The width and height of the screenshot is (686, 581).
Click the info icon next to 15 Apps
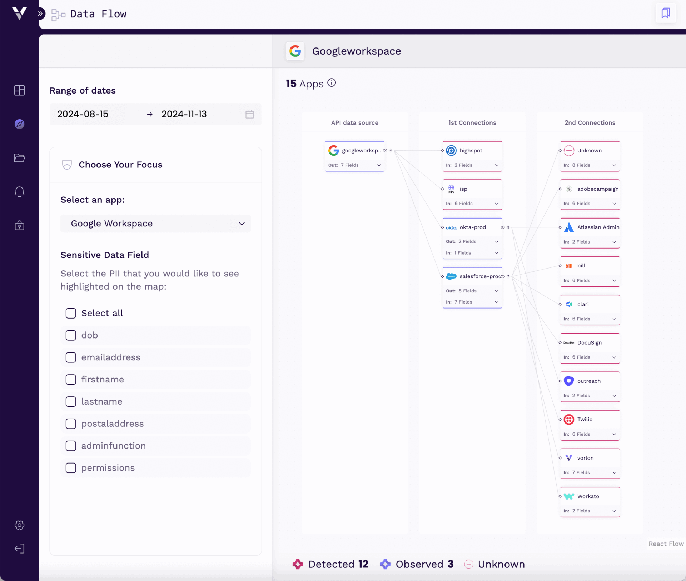point(332,83)
